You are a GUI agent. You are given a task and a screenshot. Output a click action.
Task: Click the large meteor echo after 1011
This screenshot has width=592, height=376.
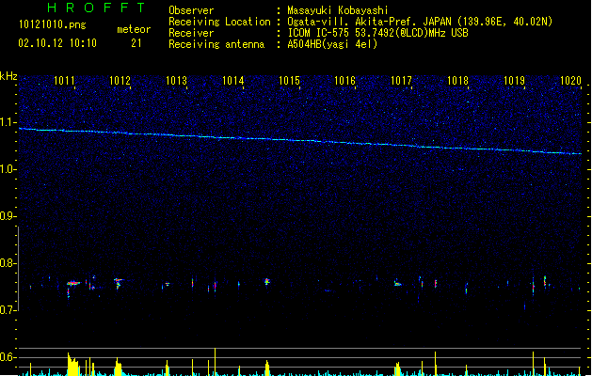72,283
